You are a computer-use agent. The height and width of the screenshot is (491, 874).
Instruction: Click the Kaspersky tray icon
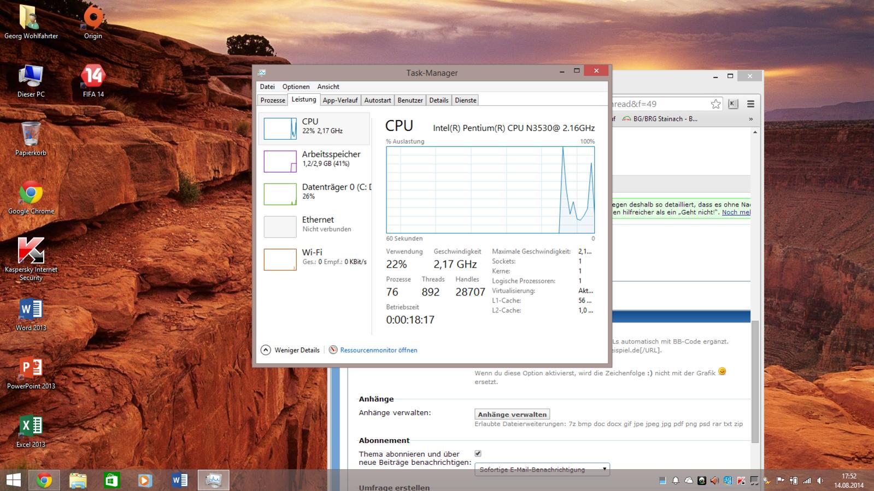tap(741, 481)
